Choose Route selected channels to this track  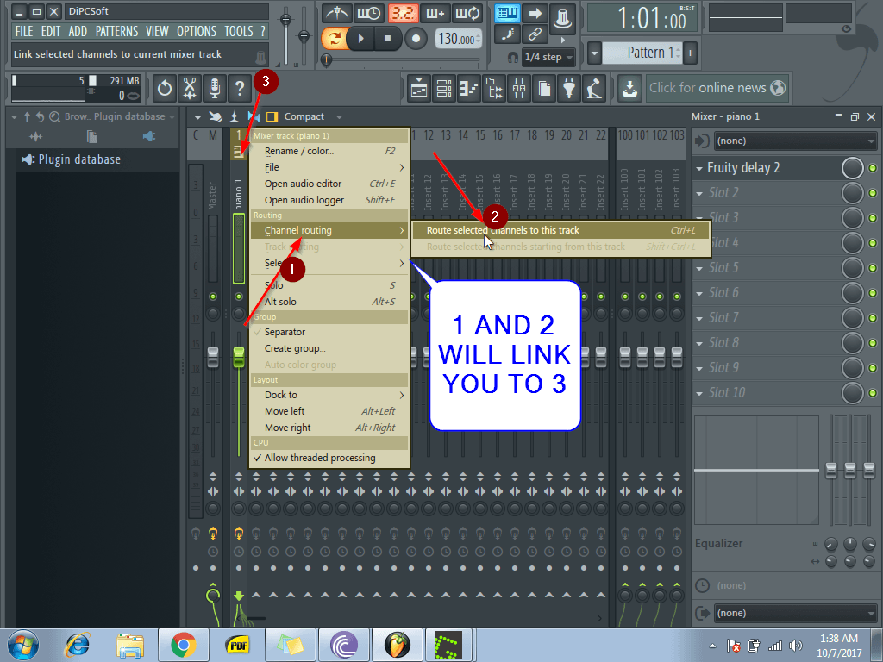coord(560,230)
